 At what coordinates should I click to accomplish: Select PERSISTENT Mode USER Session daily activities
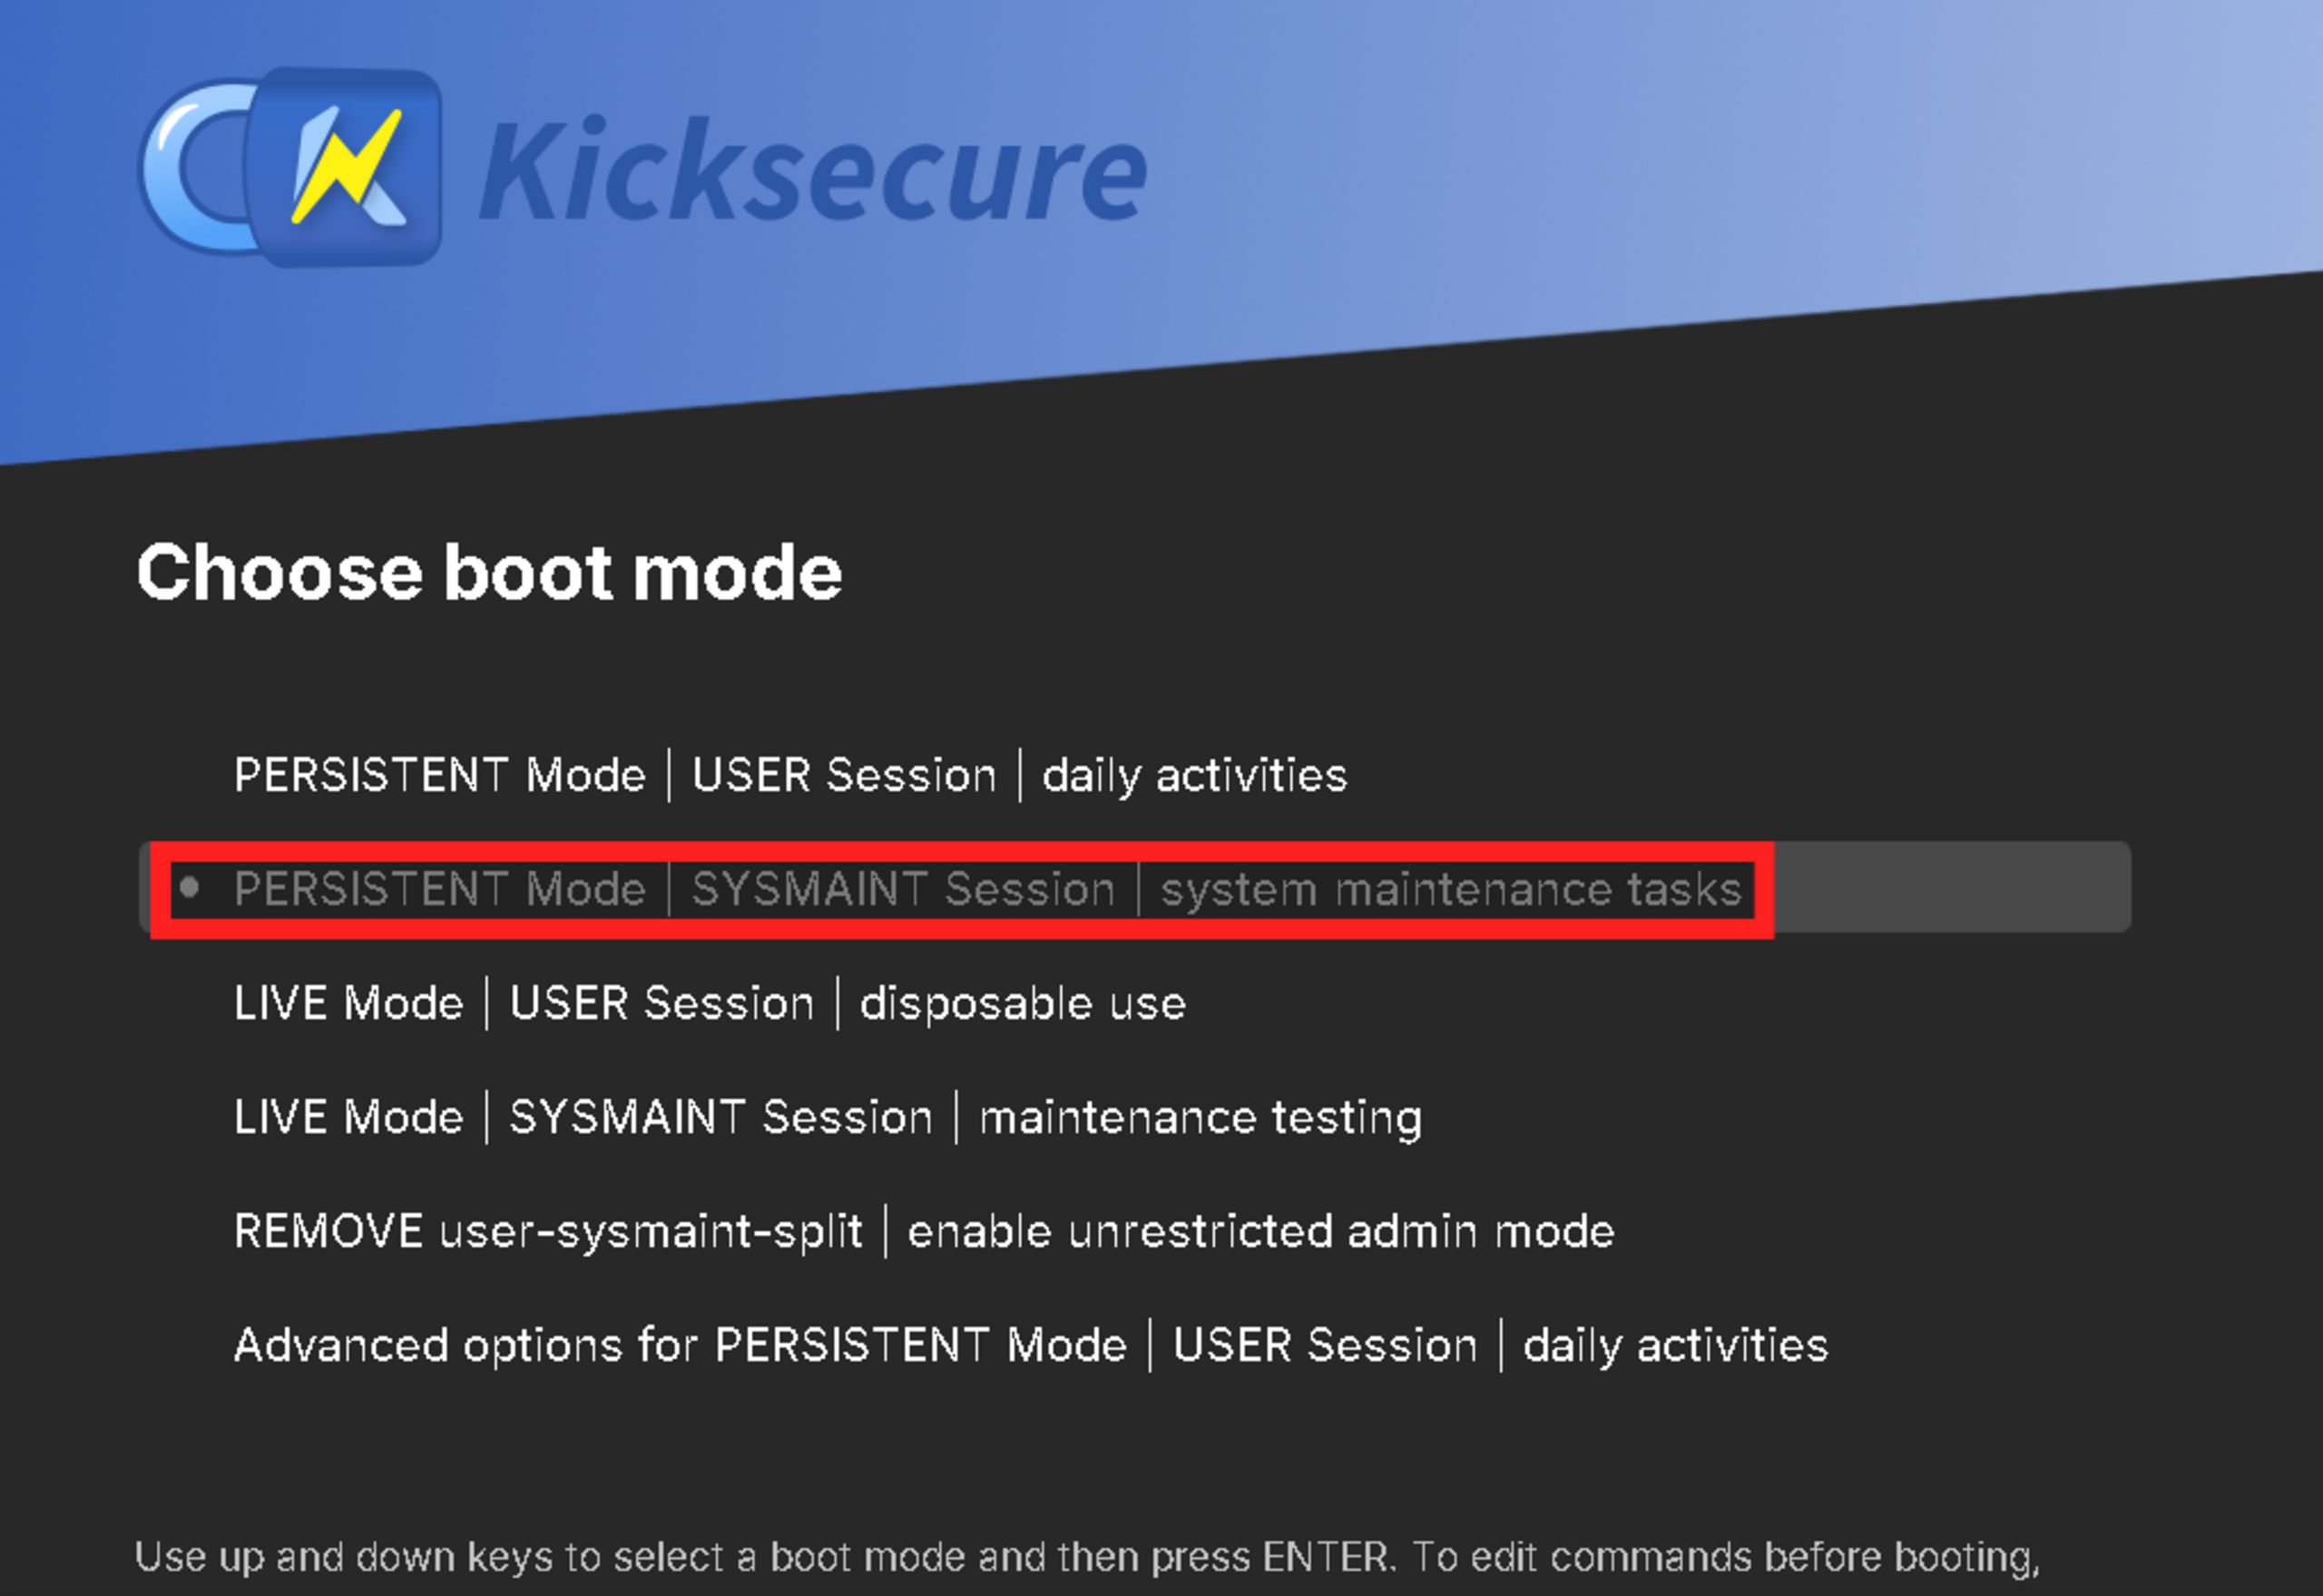pos(790,775)
